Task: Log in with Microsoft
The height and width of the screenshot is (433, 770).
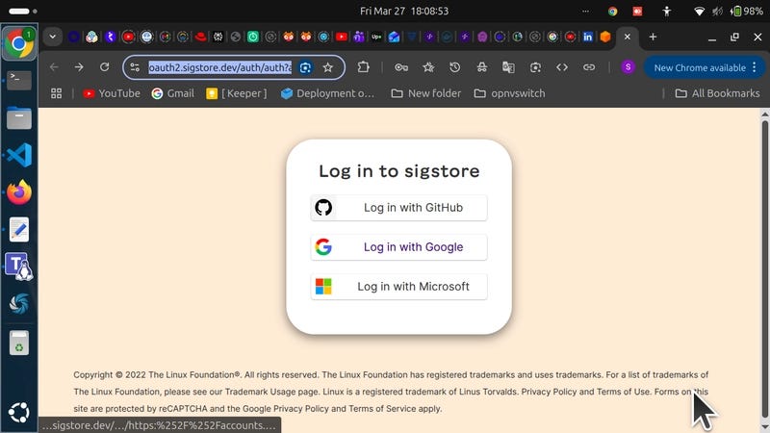Action: click(x=398, y=287)
